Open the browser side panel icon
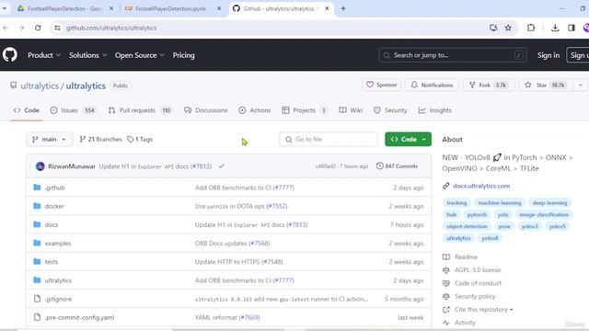The width and height of the screenshot is (589, 331). click(572, 28)
